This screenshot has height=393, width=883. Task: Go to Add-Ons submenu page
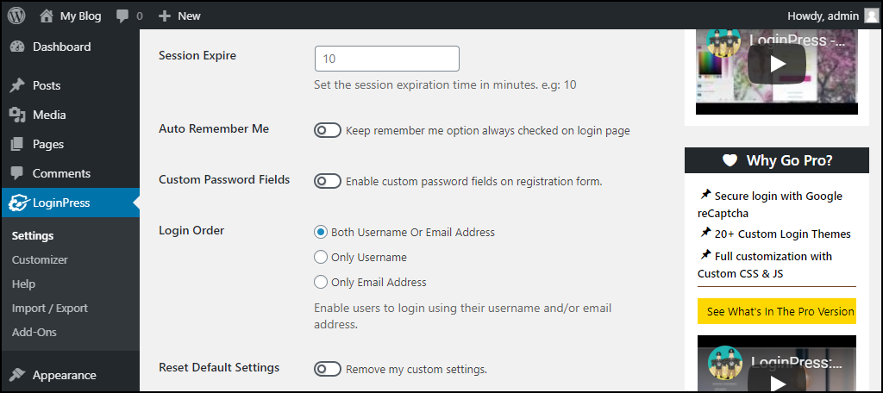coord(34,332)
